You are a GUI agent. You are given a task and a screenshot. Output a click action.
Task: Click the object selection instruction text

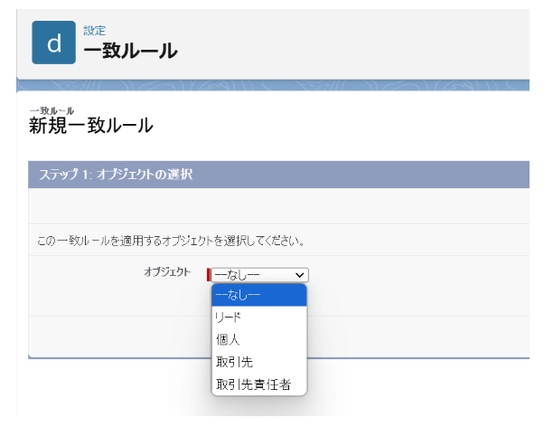tap(170, 242)
